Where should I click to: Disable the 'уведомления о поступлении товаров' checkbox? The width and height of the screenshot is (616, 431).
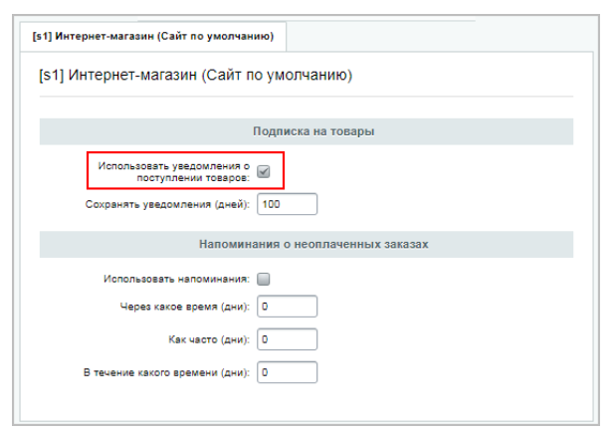[x=264, y=171]
